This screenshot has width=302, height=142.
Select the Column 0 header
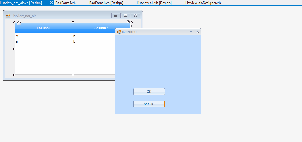pyautogui.click(x=44, y=28)
